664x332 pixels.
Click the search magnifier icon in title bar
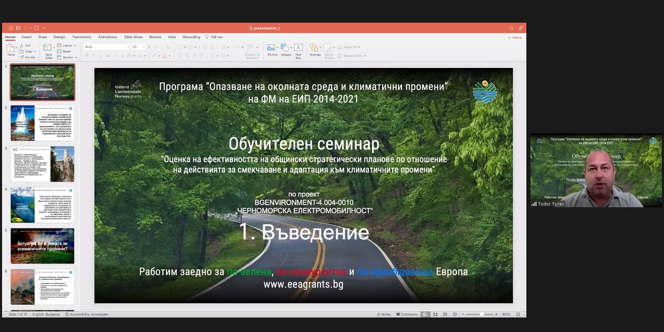(x=512, y=28)
